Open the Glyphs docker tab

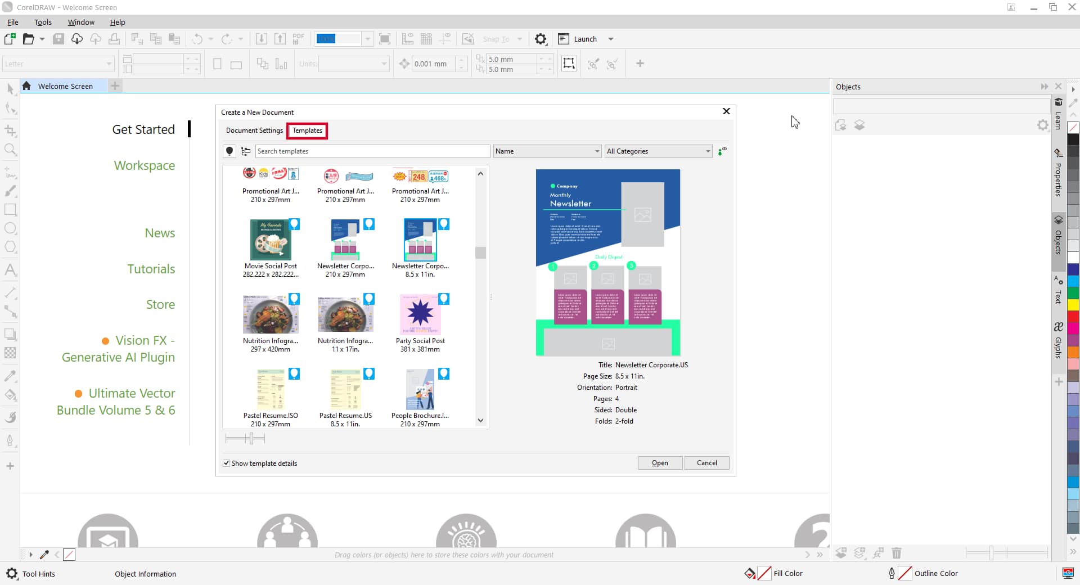1058,341
